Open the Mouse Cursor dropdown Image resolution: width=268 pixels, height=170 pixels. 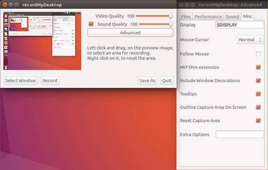point(250,40)
